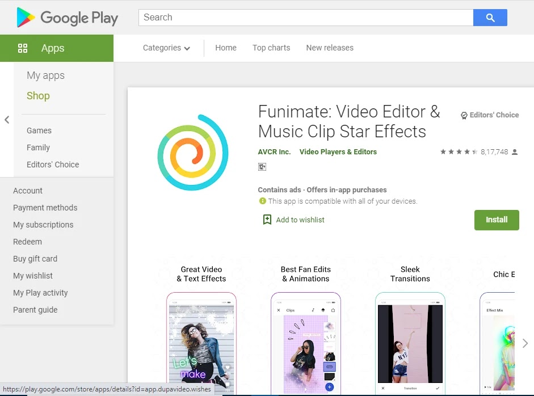The height and width of the screenshot is (396, 534).
Task: Open the Categories dropdown
Action: [166, 48]
